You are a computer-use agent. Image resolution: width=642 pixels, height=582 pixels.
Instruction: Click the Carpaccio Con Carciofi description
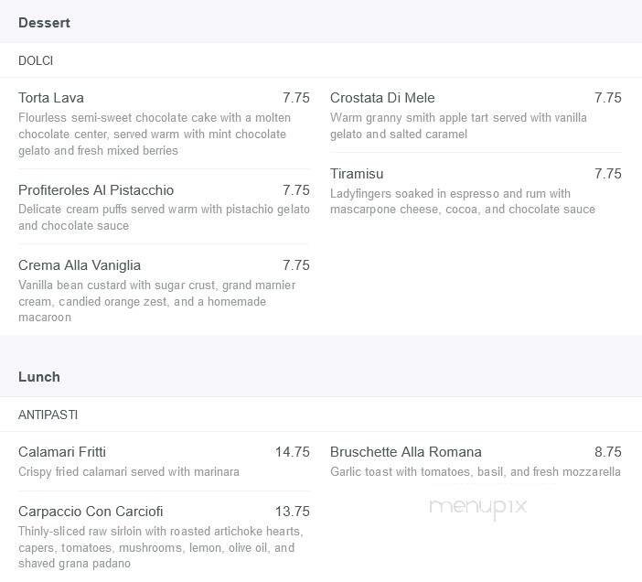(159, 547)
